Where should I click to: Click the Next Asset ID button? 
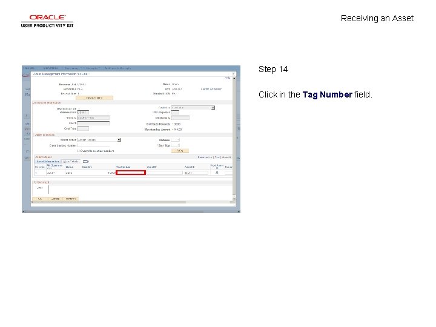pyautogui.click(x=94, y=98)
